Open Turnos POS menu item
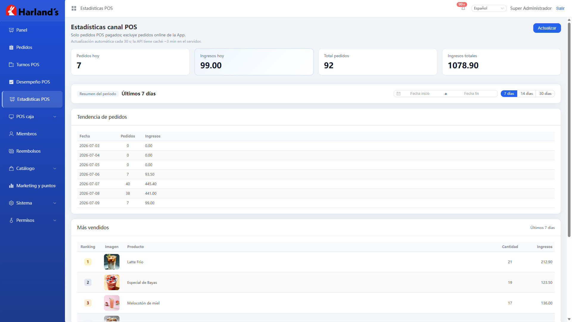Image resolution: width=572 pixels, height=322 pixels. [x=32, y=65]
